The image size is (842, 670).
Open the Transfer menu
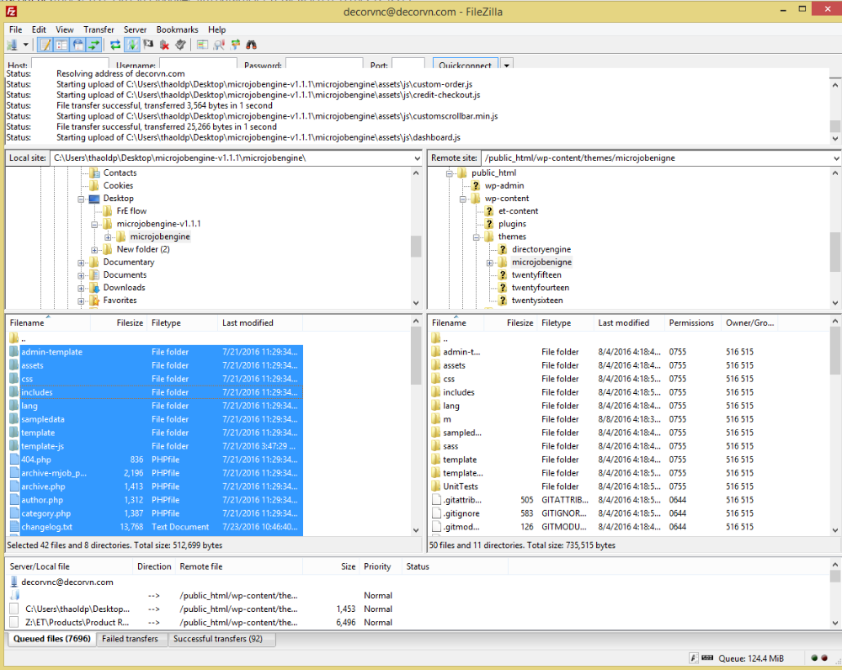(x=99, y=29)
